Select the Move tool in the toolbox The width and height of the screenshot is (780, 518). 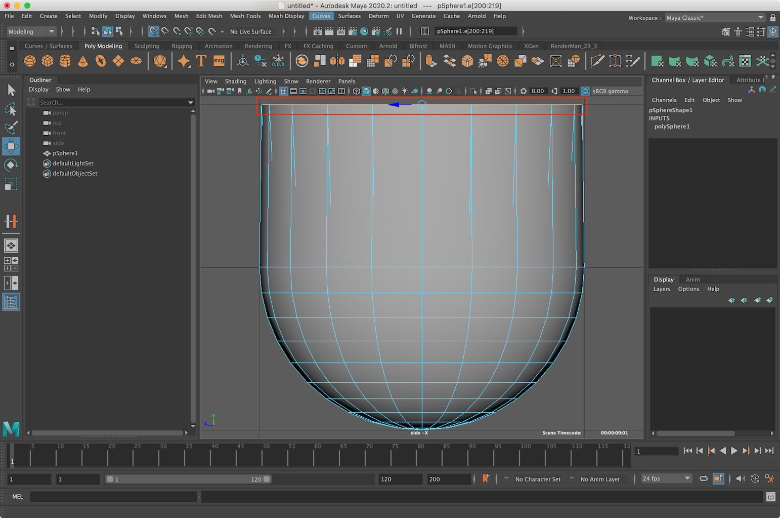coord(11,146)
